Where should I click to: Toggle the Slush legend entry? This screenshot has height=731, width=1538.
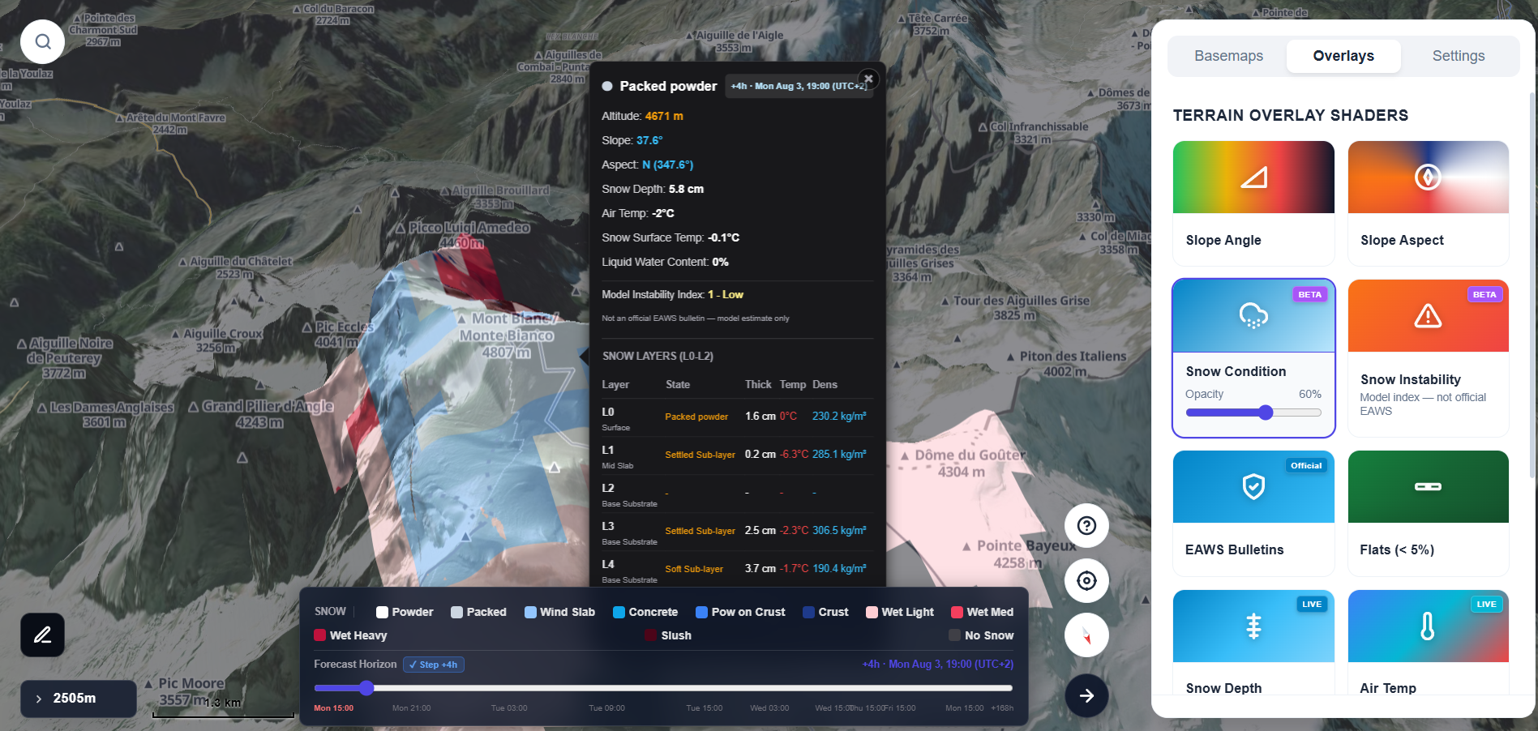point(668,635)
